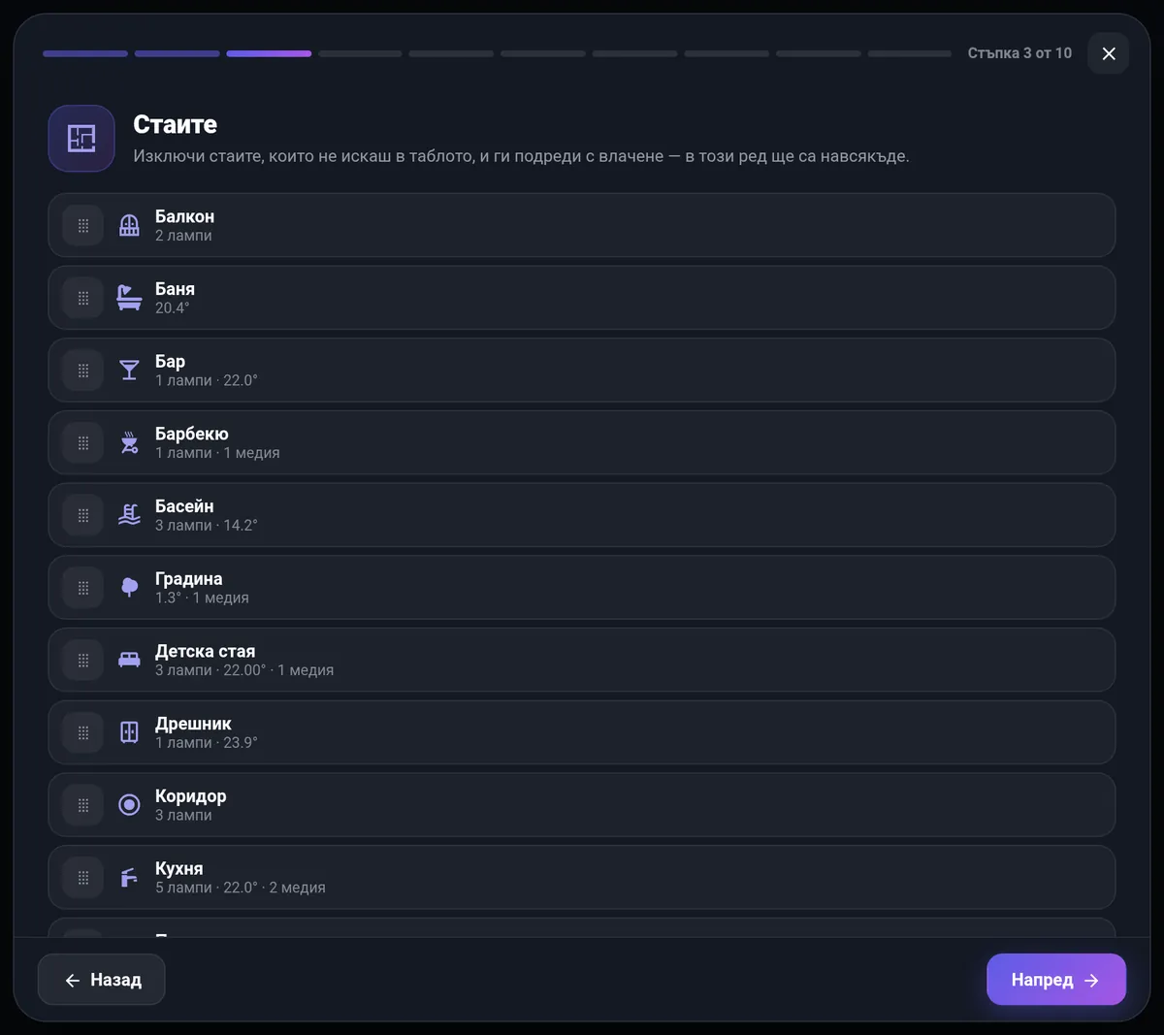Screen dimensions: 1164x1035
Task: Click the Басейн pool icon
Action: point(129,515)
